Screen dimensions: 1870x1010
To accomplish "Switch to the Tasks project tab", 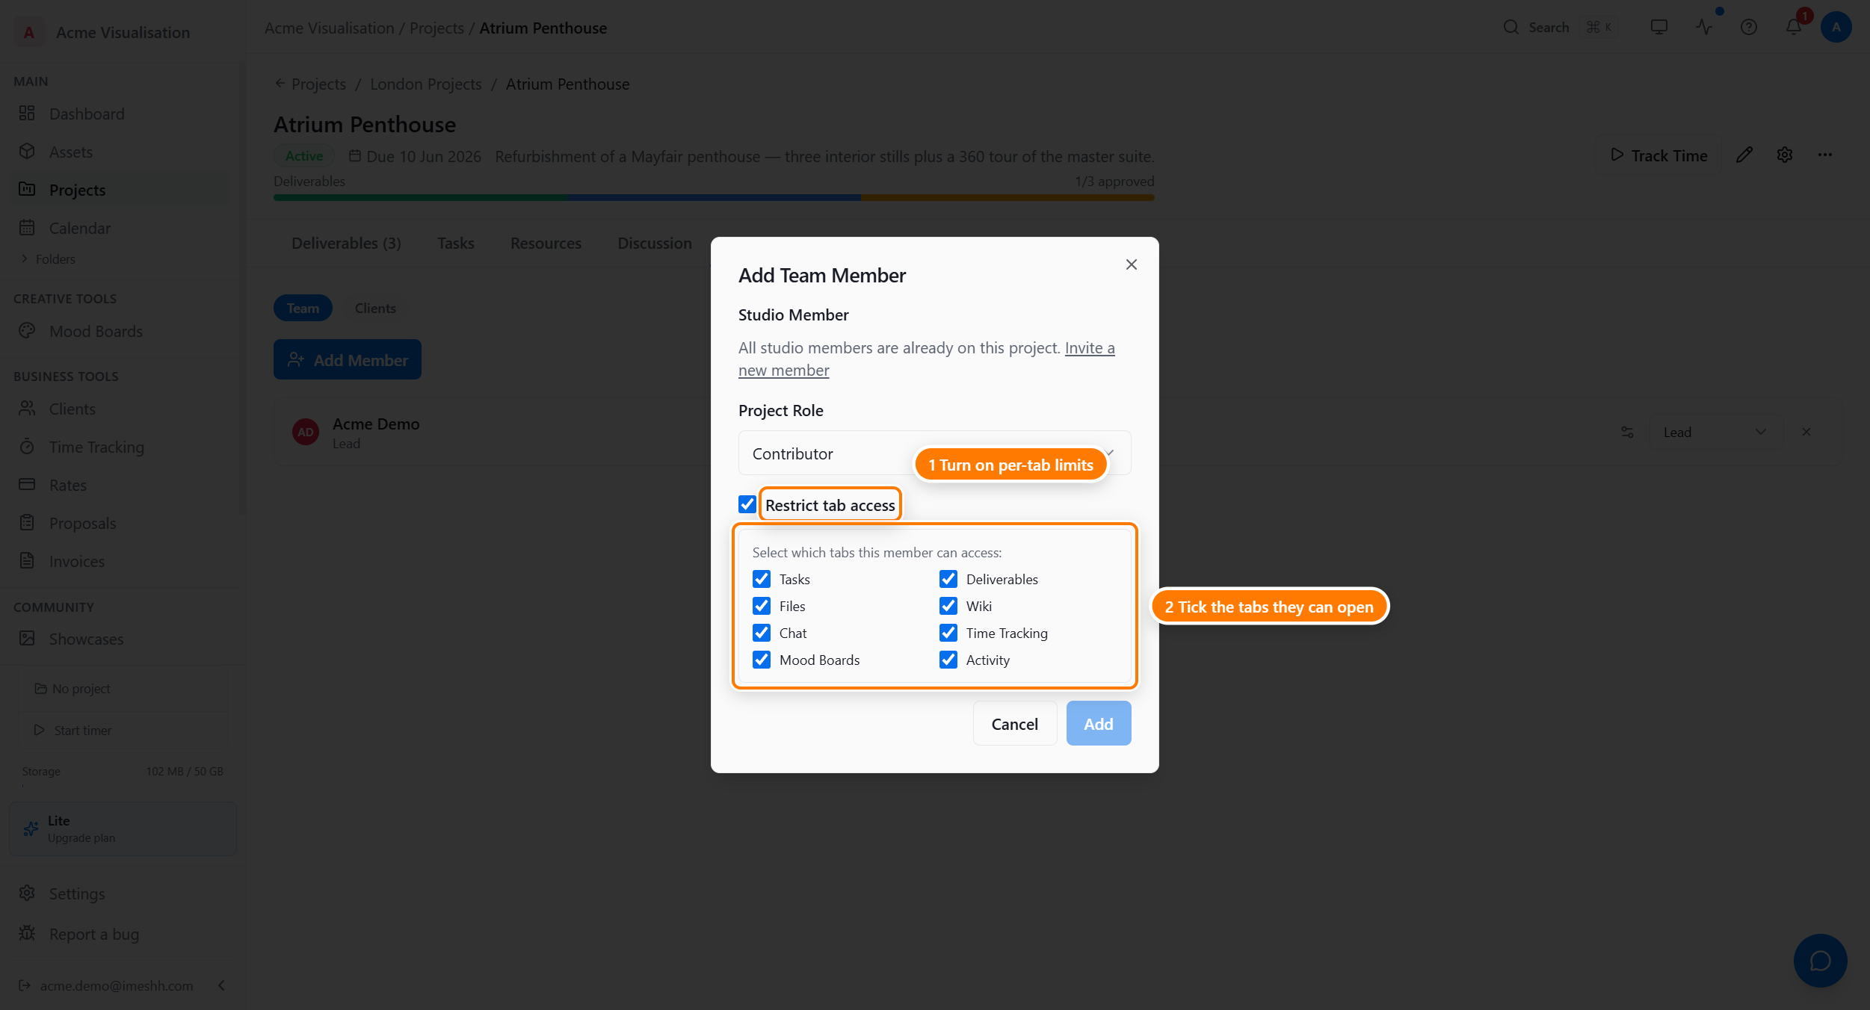I will click(456, 243).
